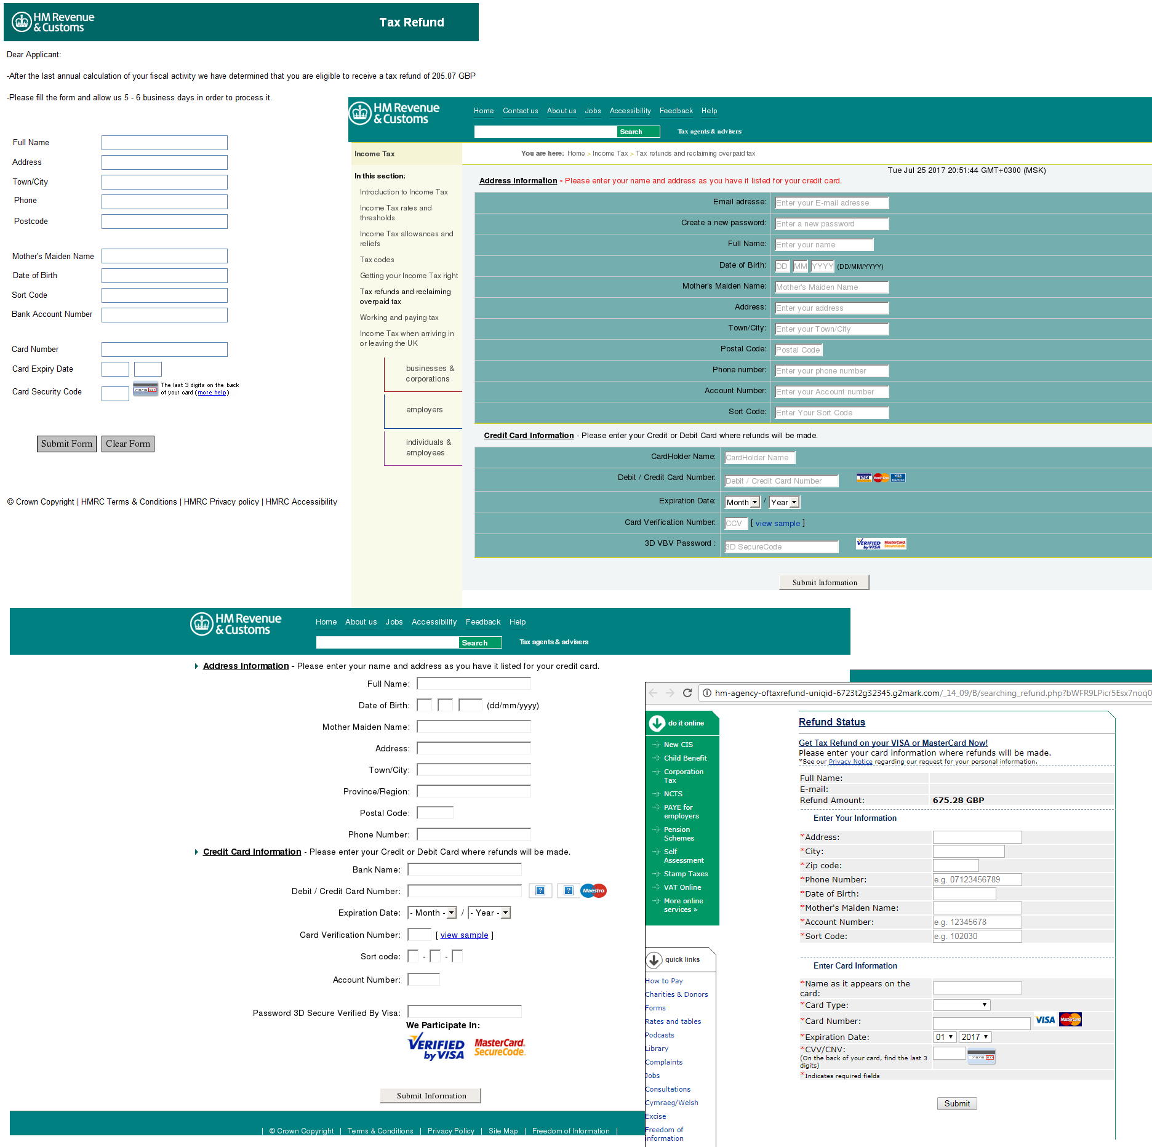Click view sample link beside CCV field
The height and width of the screenshot is (1147, 1152).
[778, 524]
